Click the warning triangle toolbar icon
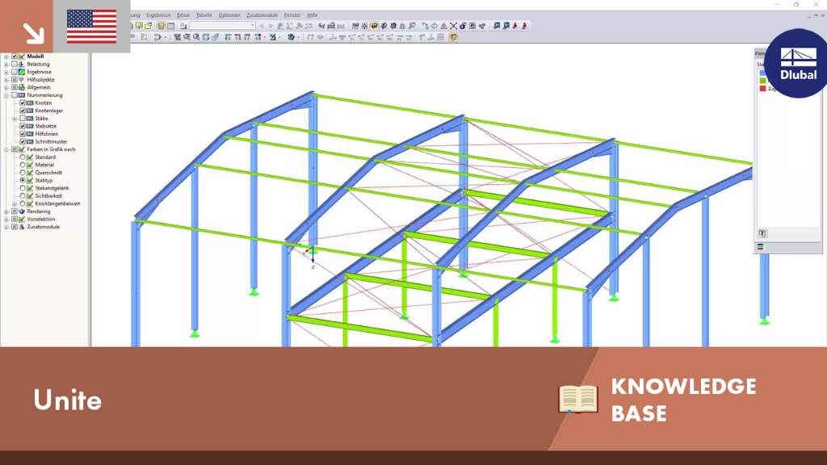The width and height of the screenshot is (827, 465). pyautogui.click(x=443, y=26)
